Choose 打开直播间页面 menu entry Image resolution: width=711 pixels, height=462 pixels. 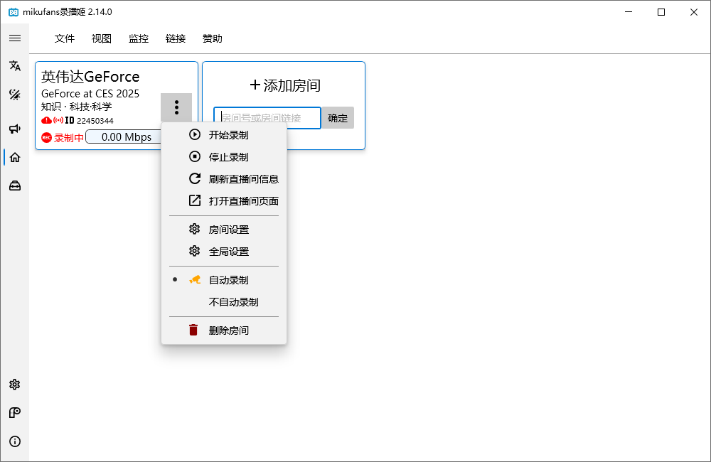(x=224, y=201)
